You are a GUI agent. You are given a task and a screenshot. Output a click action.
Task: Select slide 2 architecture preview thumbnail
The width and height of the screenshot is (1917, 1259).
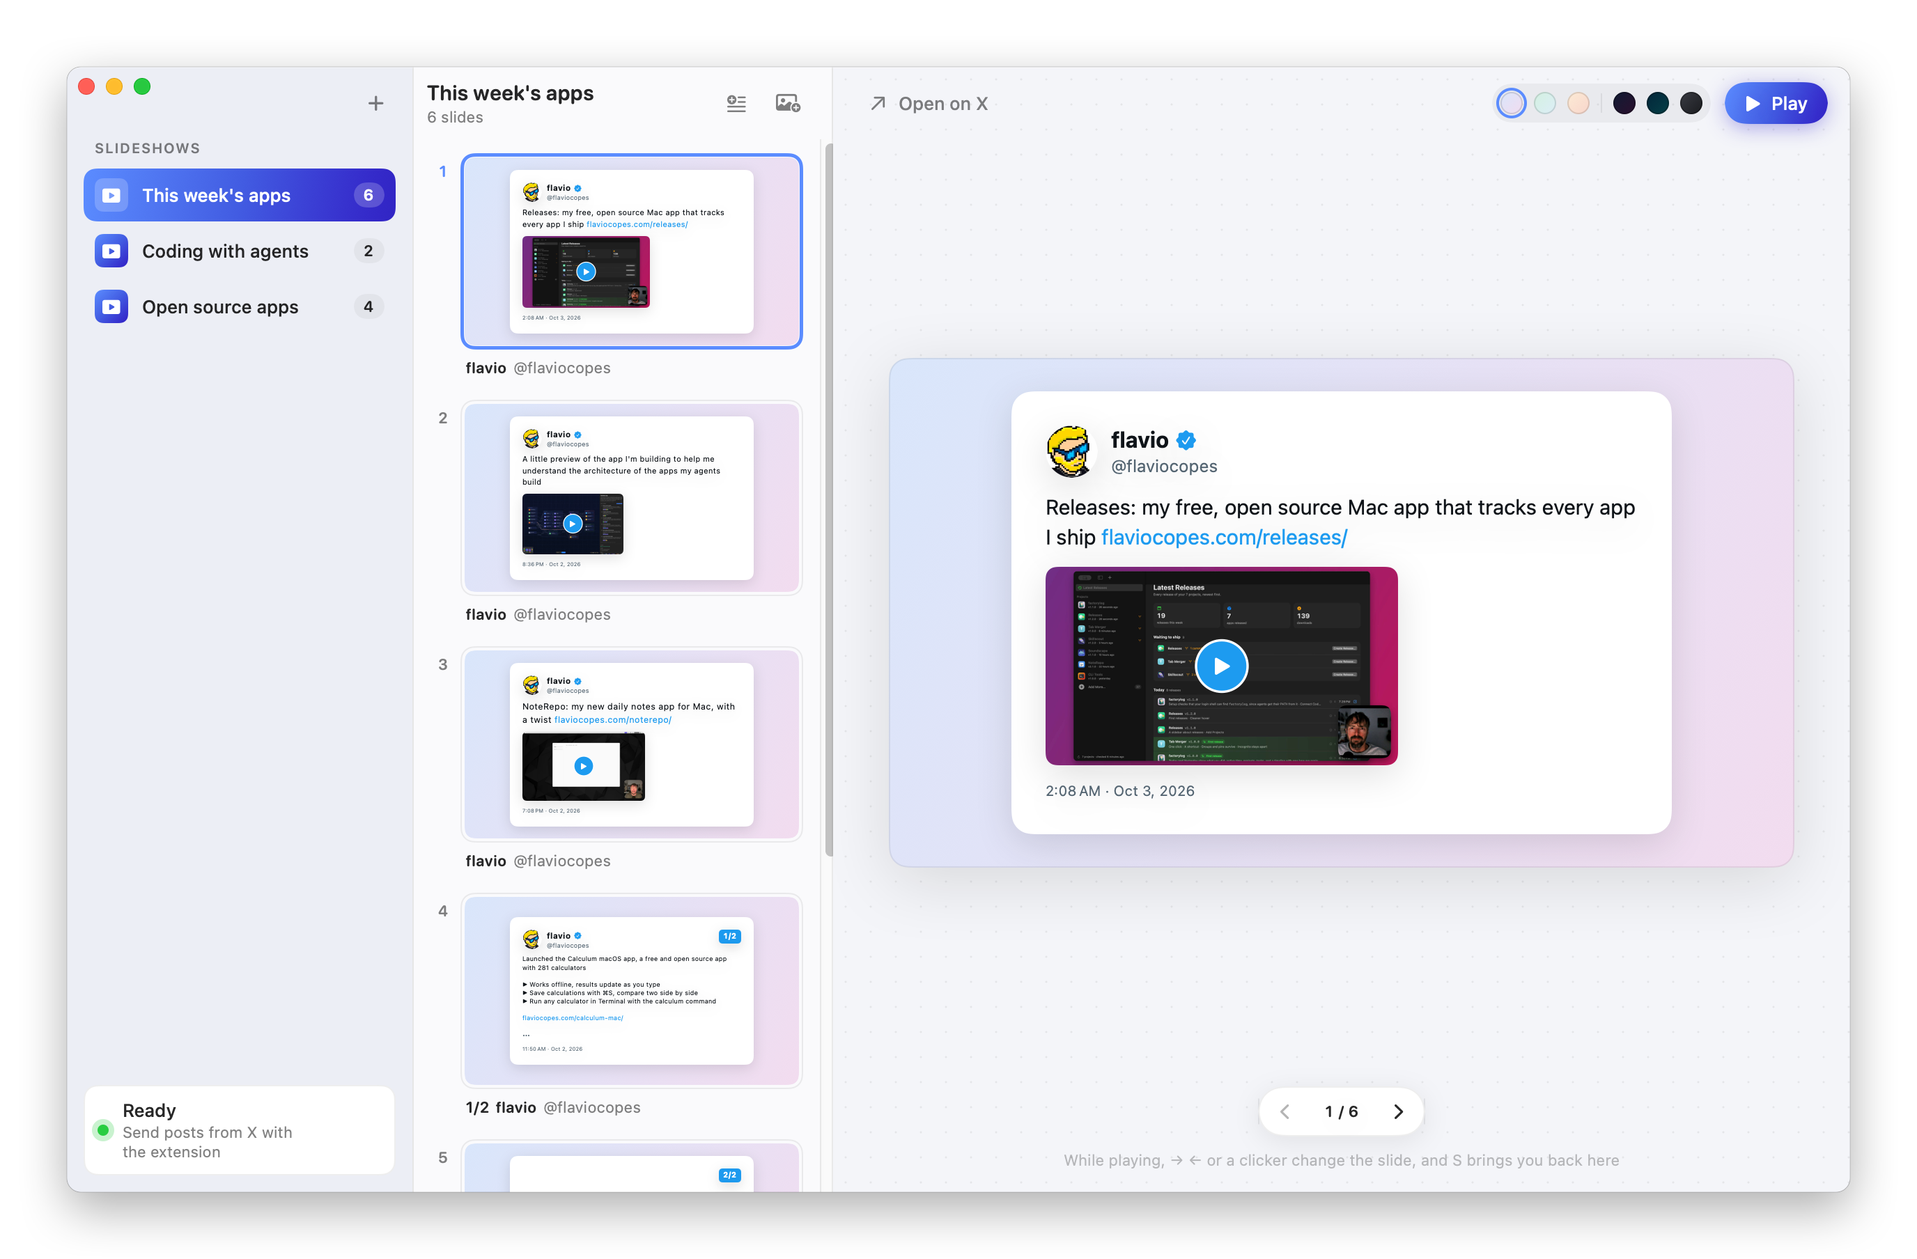[x=632, y=497]
